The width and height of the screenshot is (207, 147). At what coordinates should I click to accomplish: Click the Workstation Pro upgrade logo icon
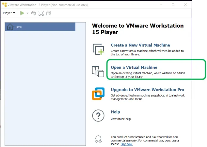pos(98,94)
